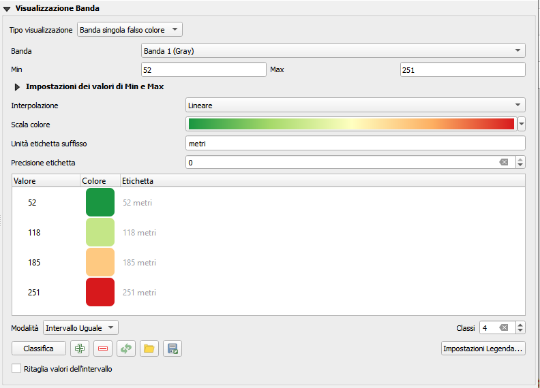Open the Interpolazione Lineare dropdown

355,105
